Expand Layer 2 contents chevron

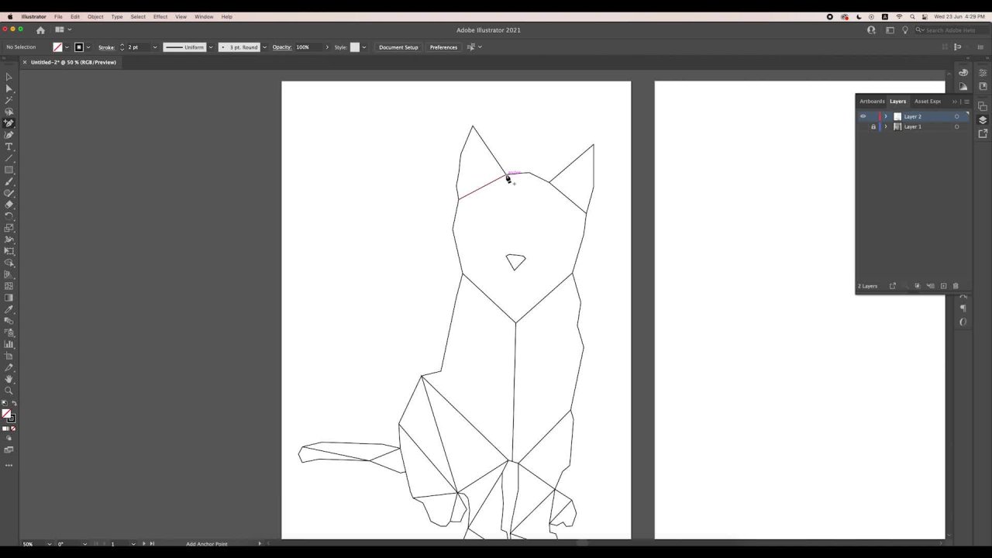886,116
